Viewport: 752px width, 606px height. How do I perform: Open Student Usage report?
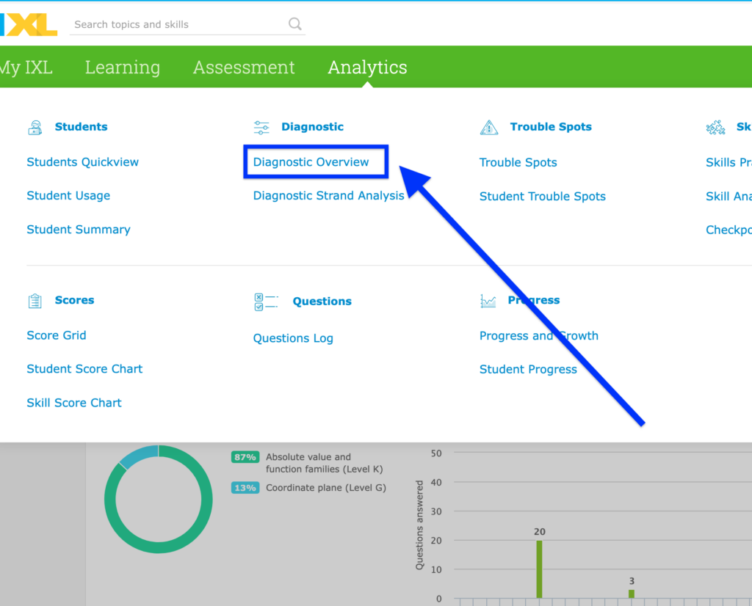(x=68, y=196)
